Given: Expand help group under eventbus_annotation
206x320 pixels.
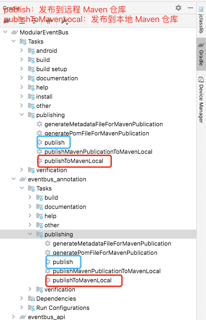Looking at the screenshot, I should coord(30,216).
